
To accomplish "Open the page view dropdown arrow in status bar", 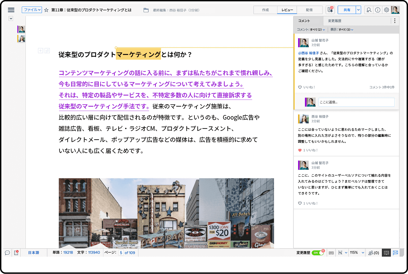I will (x=346, y=253).
